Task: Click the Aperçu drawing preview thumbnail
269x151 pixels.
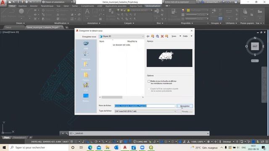Action: pyautogui.click(x=169, y=58)
